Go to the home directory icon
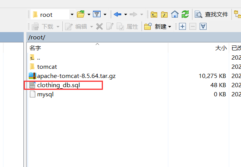The width and height of the screenshot is (241, 167). point(175,14)
